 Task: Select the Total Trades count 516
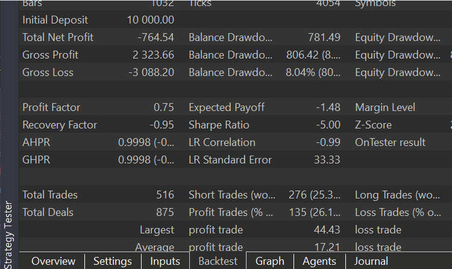pos(164,195)
